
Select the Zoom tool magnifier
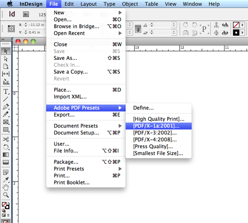coord(6,195)
